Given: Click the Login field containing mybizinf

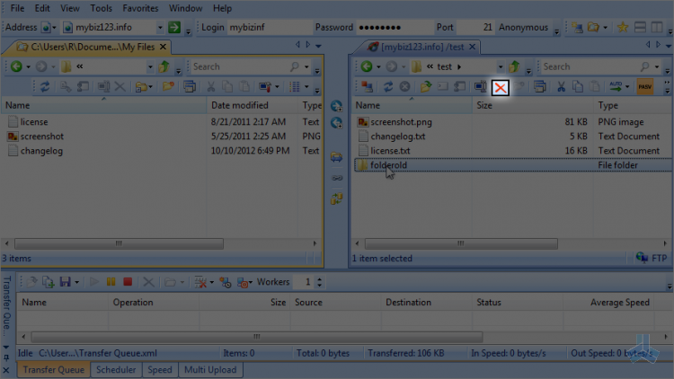Looking at the screenshot, I should point(269,27).
